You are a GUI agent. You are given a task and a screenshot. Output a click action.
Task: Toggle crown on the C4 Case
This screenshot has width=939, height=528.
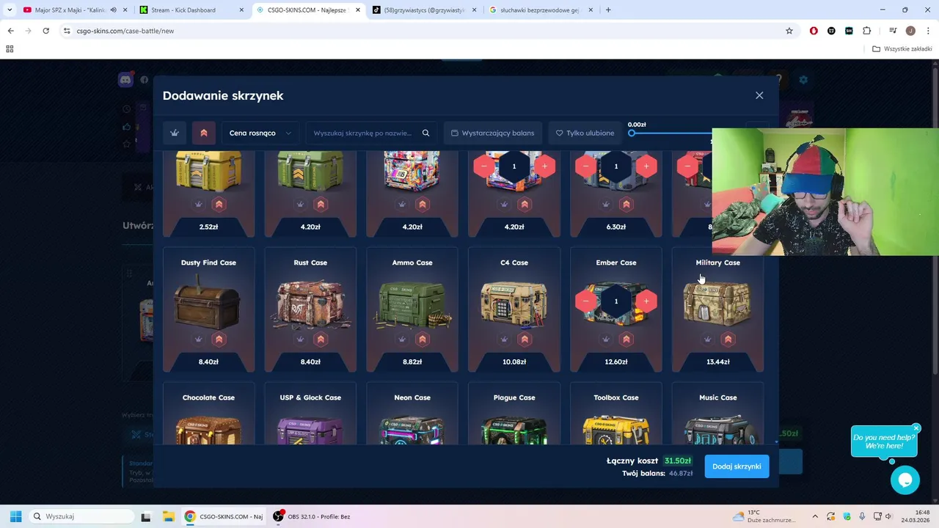(x=504, y=340)
